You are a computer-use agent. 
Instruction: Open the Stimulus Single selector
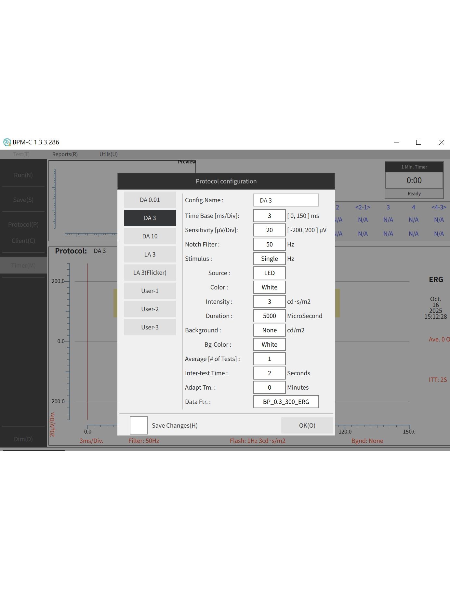click(269, 259)
